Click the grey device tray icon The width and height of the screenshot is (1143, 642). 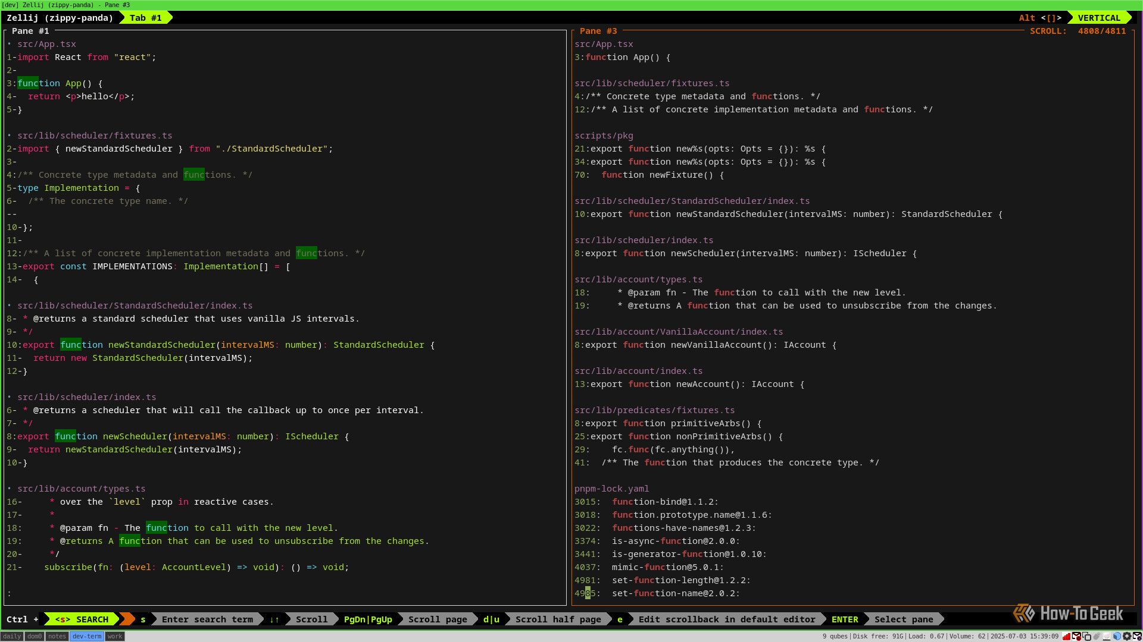1097,636
